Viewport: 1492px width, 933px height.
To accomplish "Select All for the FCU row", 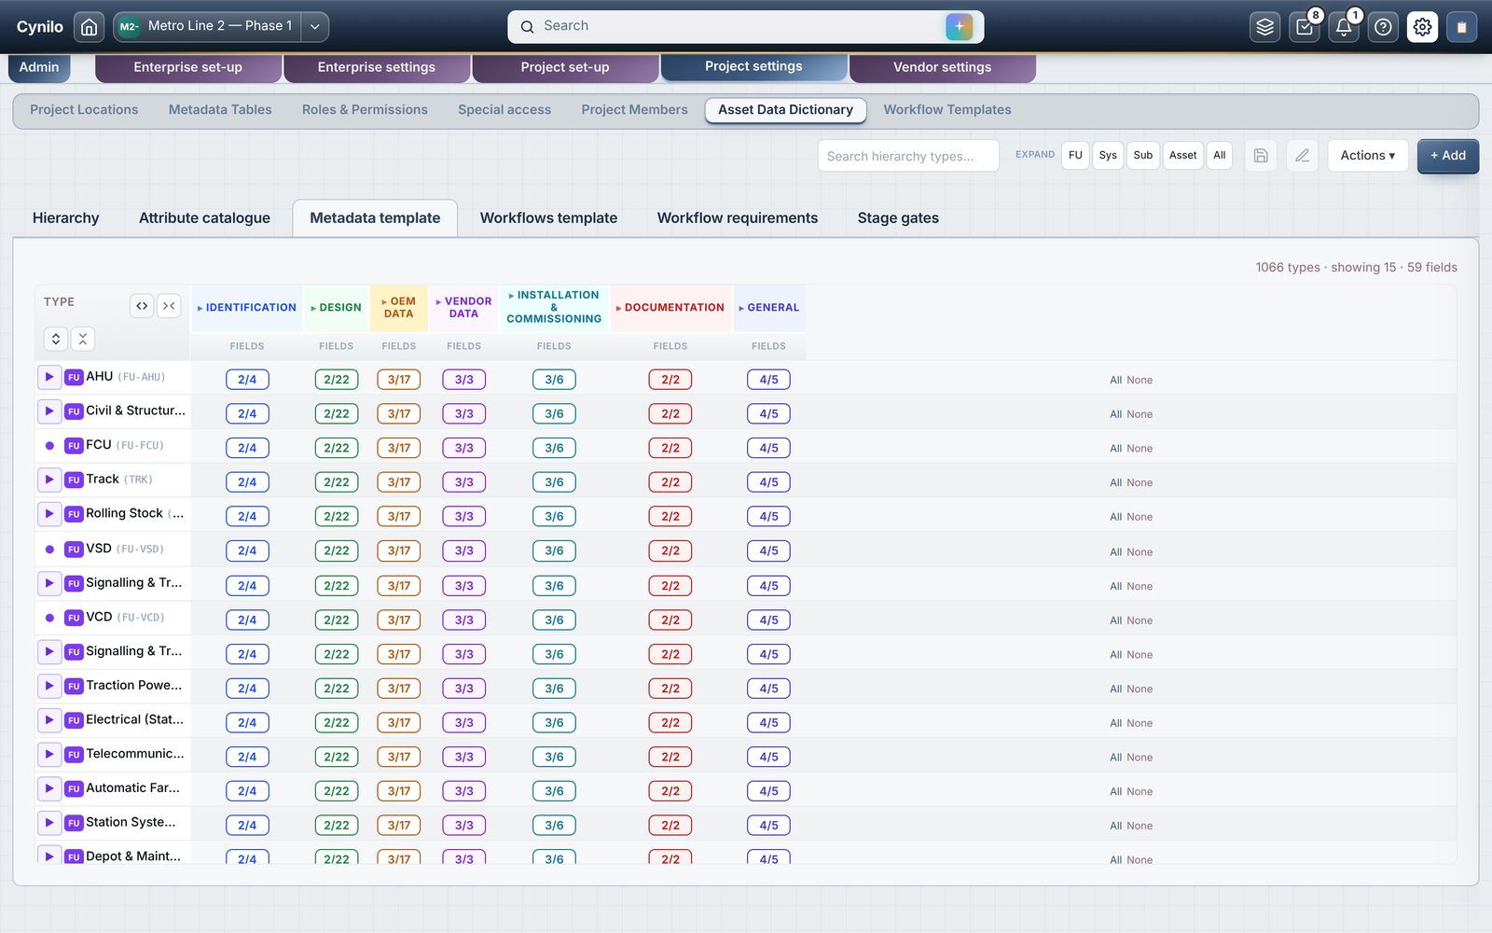I will (x=1115, y=449).
